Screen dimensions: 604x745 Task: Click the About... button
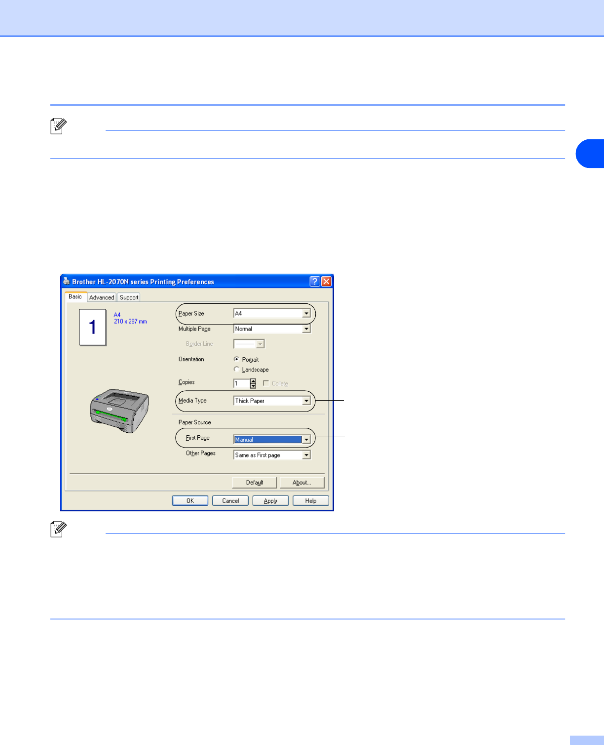tap(302, 482)
